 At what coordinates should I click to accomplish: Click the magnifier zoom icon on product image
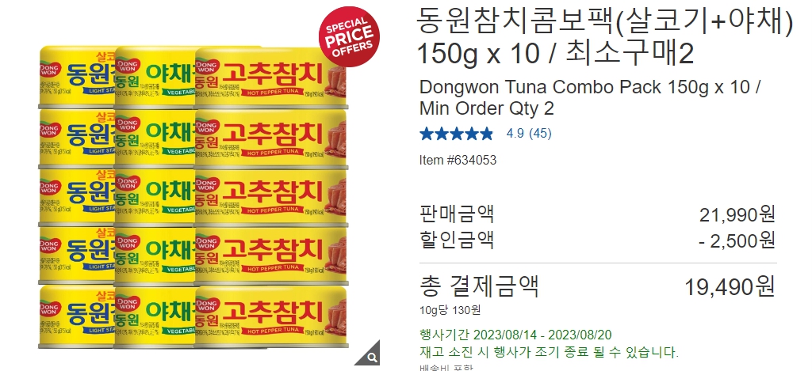click(371, 355)
